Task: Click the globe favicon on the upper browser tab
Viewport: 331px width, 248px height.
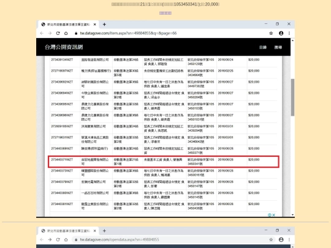Action: pos(44,24)
